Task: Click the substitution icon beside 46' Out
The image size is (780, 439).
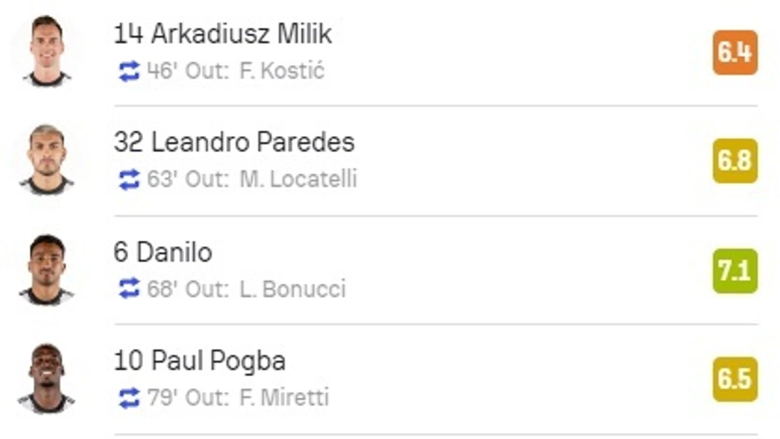Action: click(129, 71)
